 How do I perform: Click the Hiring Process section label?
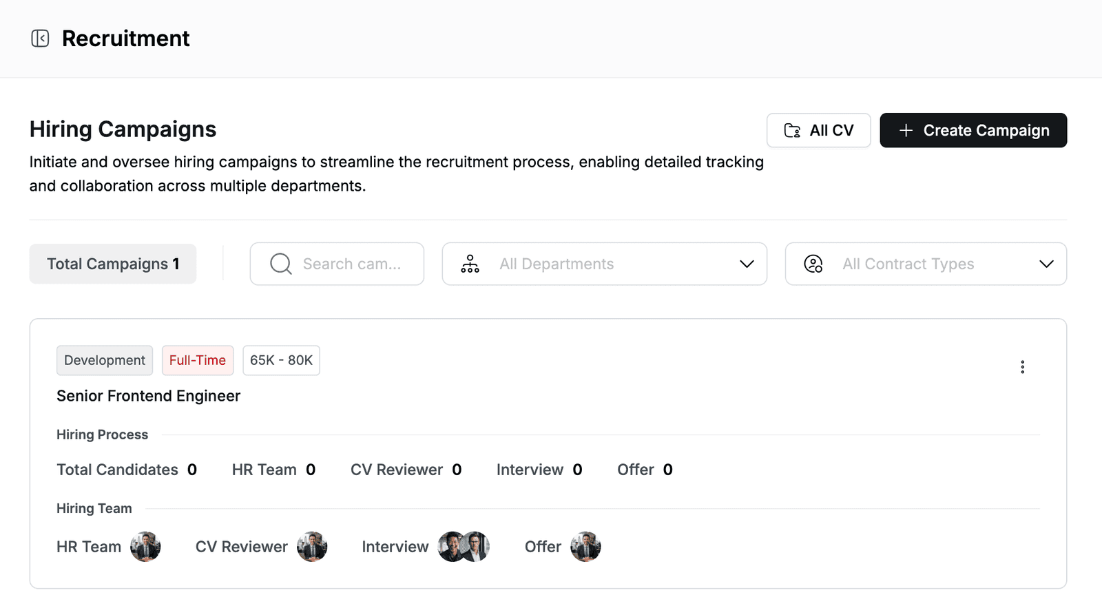pyautogui.click(x=103, y=434)
